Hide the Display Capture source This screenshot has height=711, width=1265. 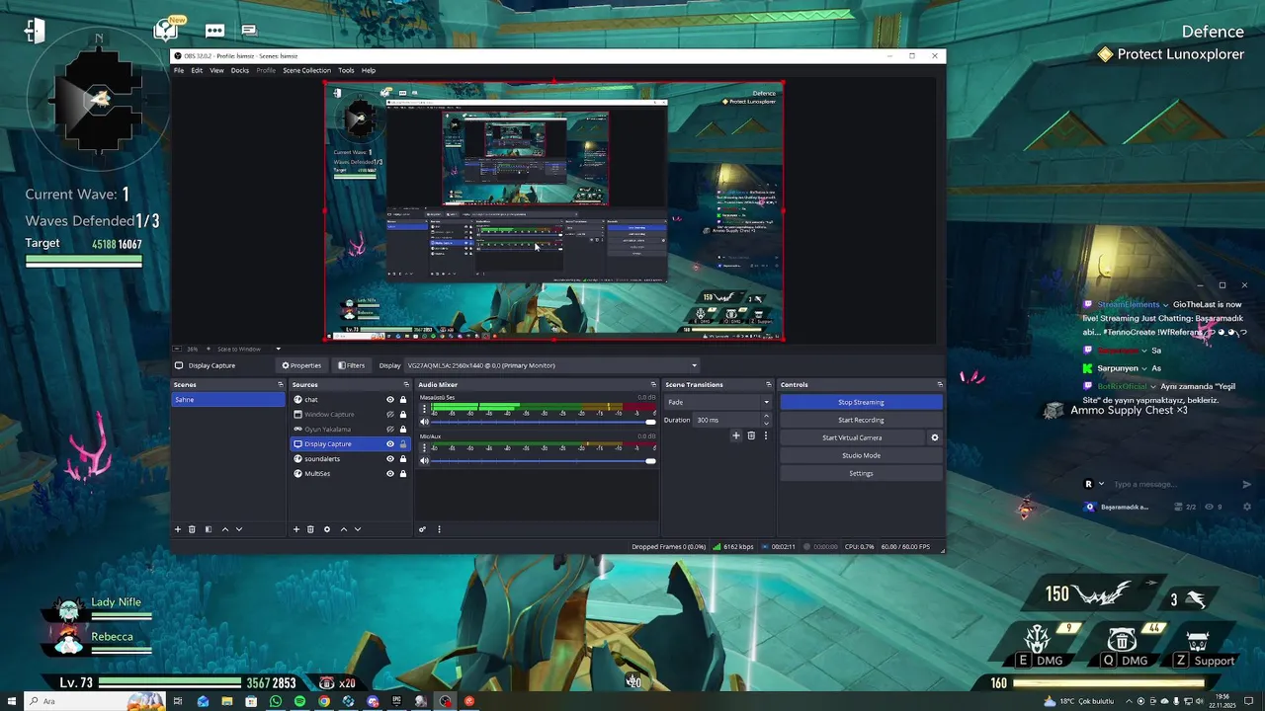click(389, 444)
